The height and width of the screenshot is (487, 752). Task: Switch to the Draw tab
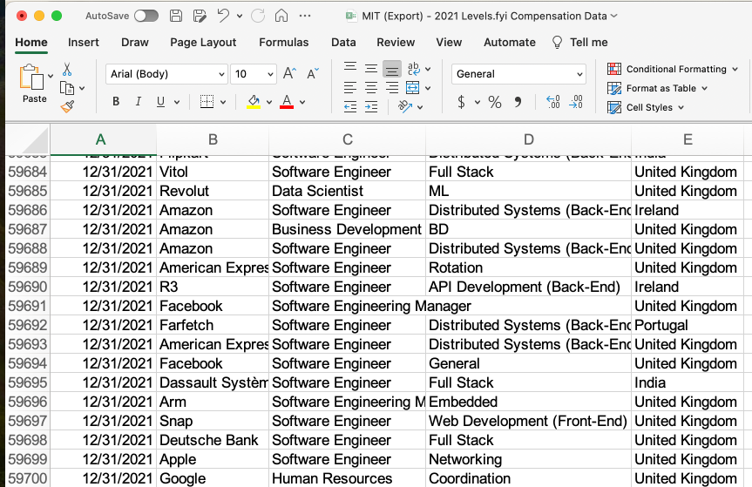coord(135,42)
